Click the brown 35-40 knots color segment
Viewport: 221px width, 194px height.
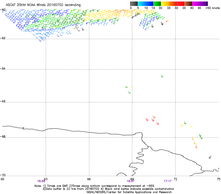(188, 4)
